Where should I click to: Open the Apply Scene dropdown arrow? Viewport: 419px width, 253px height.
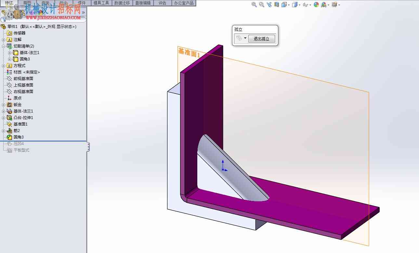[x=328, y=5]
